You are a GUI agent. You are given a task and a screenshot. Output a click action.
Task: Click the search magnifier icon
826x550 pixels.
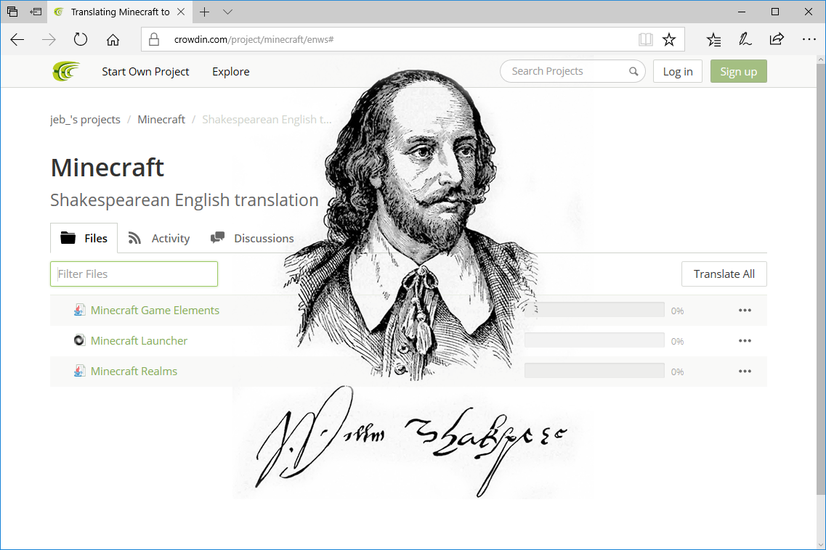633,71
